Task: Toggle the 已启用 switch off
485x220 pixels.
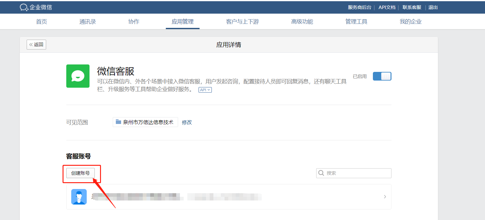Action: coord(382,76)
